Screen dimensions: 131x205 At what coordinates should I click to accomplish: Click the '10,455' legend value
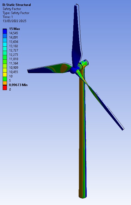click(x=13, y=72)
